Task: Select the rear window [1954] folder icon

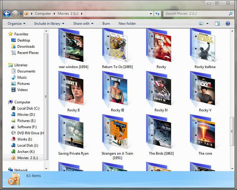Action: click(x=71, y=46)
